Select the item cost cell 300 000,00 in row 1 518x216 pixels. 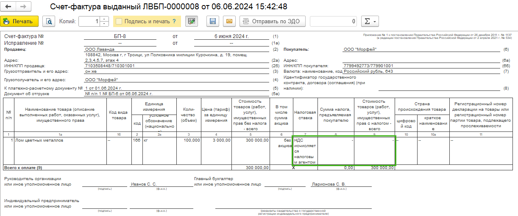[x=251, y=151]
